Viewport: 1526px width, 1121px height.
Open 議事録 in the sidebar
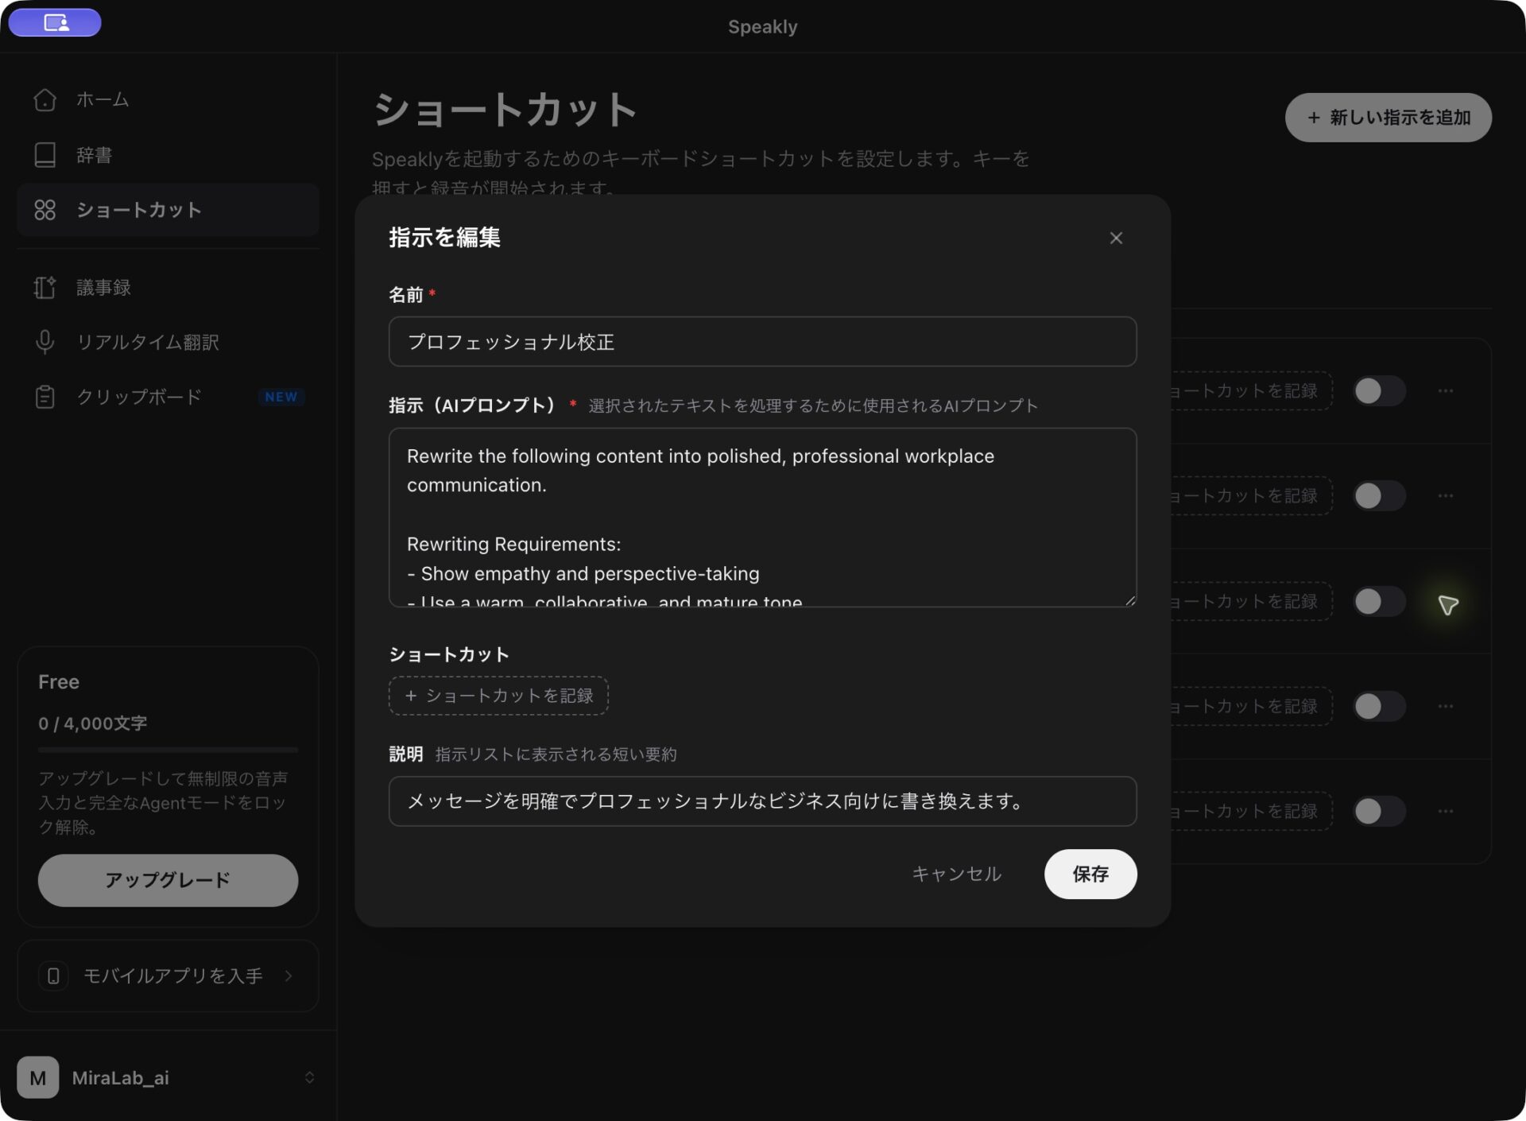(x=168, y=287)
